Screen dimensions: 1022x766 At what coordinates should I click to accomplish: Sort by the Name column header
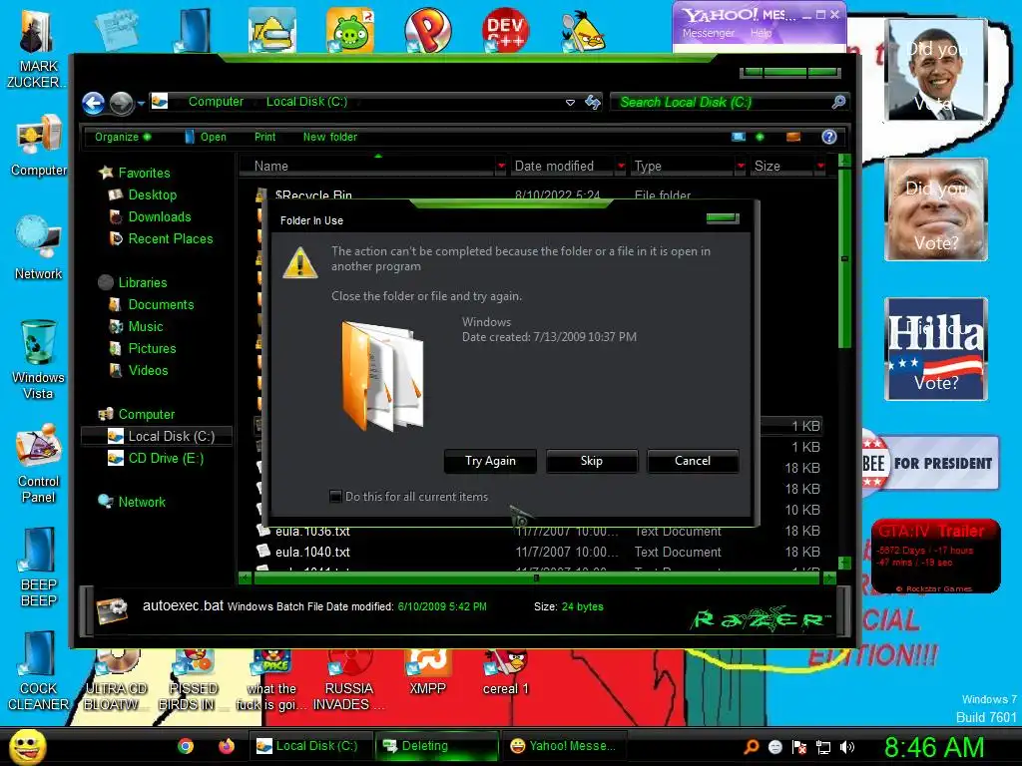(367, 167)
